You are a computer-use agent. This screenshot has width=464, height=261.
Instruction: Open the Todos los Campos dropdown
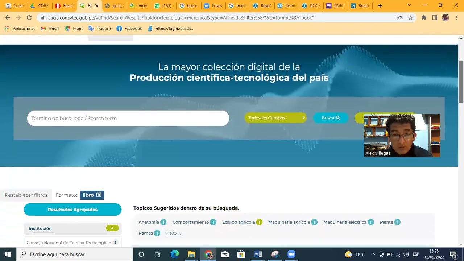point(275,118)
